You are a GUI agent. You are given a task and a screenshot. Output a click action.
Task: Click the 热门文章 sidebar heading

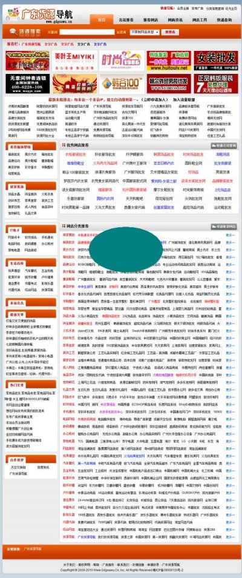click(17, 385)
